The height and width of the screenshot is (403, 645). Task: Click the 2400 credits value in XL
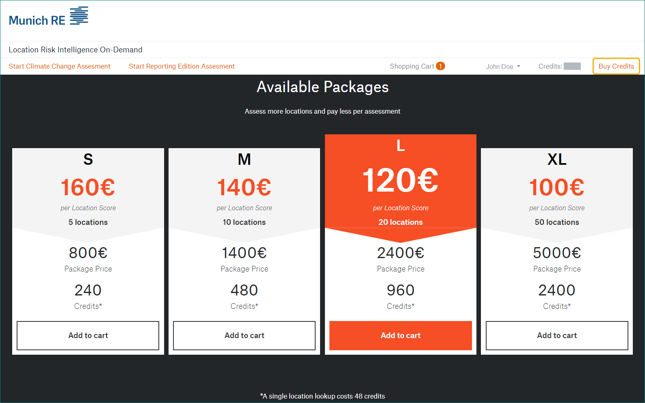[557, 290]
